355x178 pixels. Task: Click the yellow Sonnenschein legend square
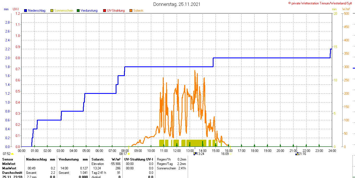(52, 11)
